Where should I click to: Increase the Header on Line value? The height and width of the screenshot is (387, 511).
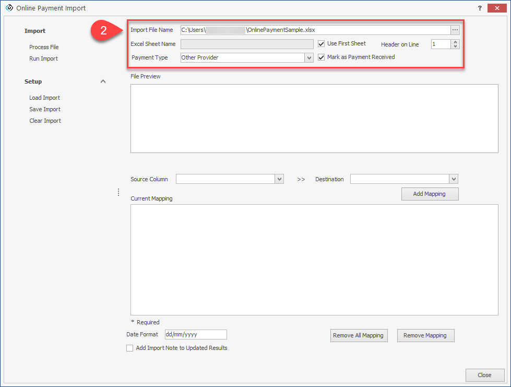click(455, 42)
